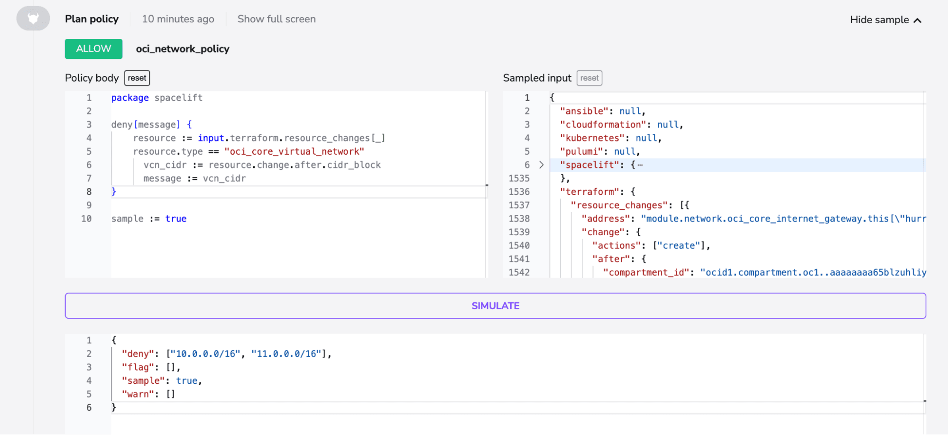
Task: Click the "resource_changes": [{ line
Action: coord(630,205)
